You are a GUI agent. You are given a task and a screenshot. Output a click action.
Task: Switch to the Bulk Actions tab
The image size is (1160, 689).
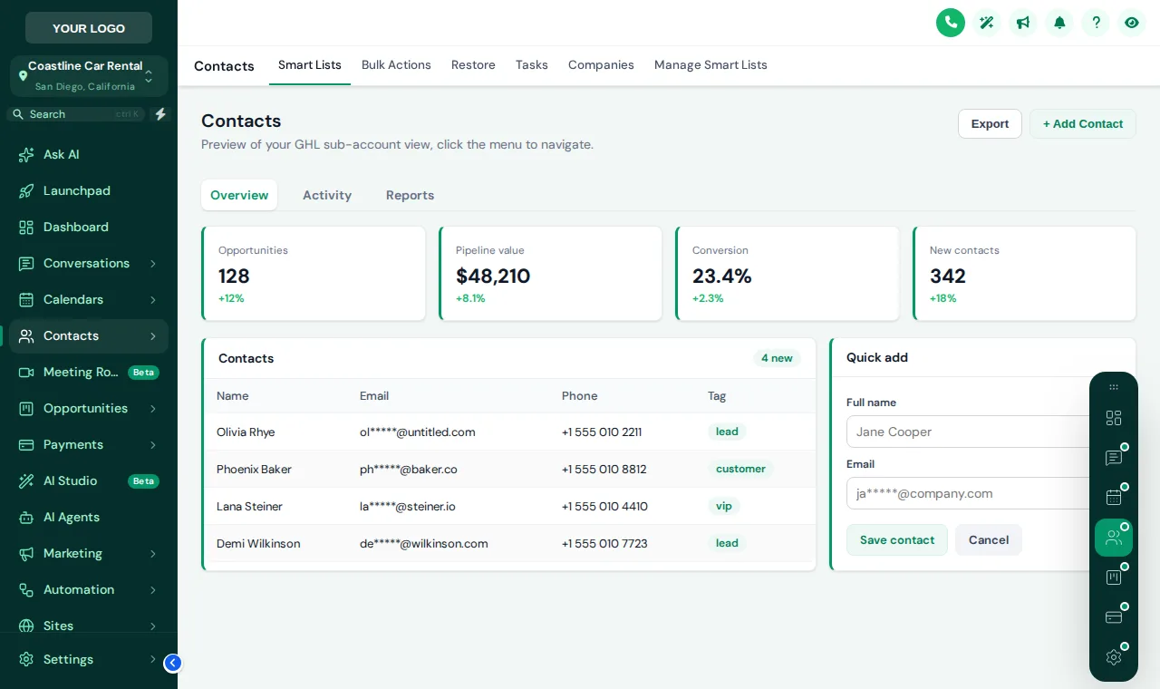pos(396,65)
